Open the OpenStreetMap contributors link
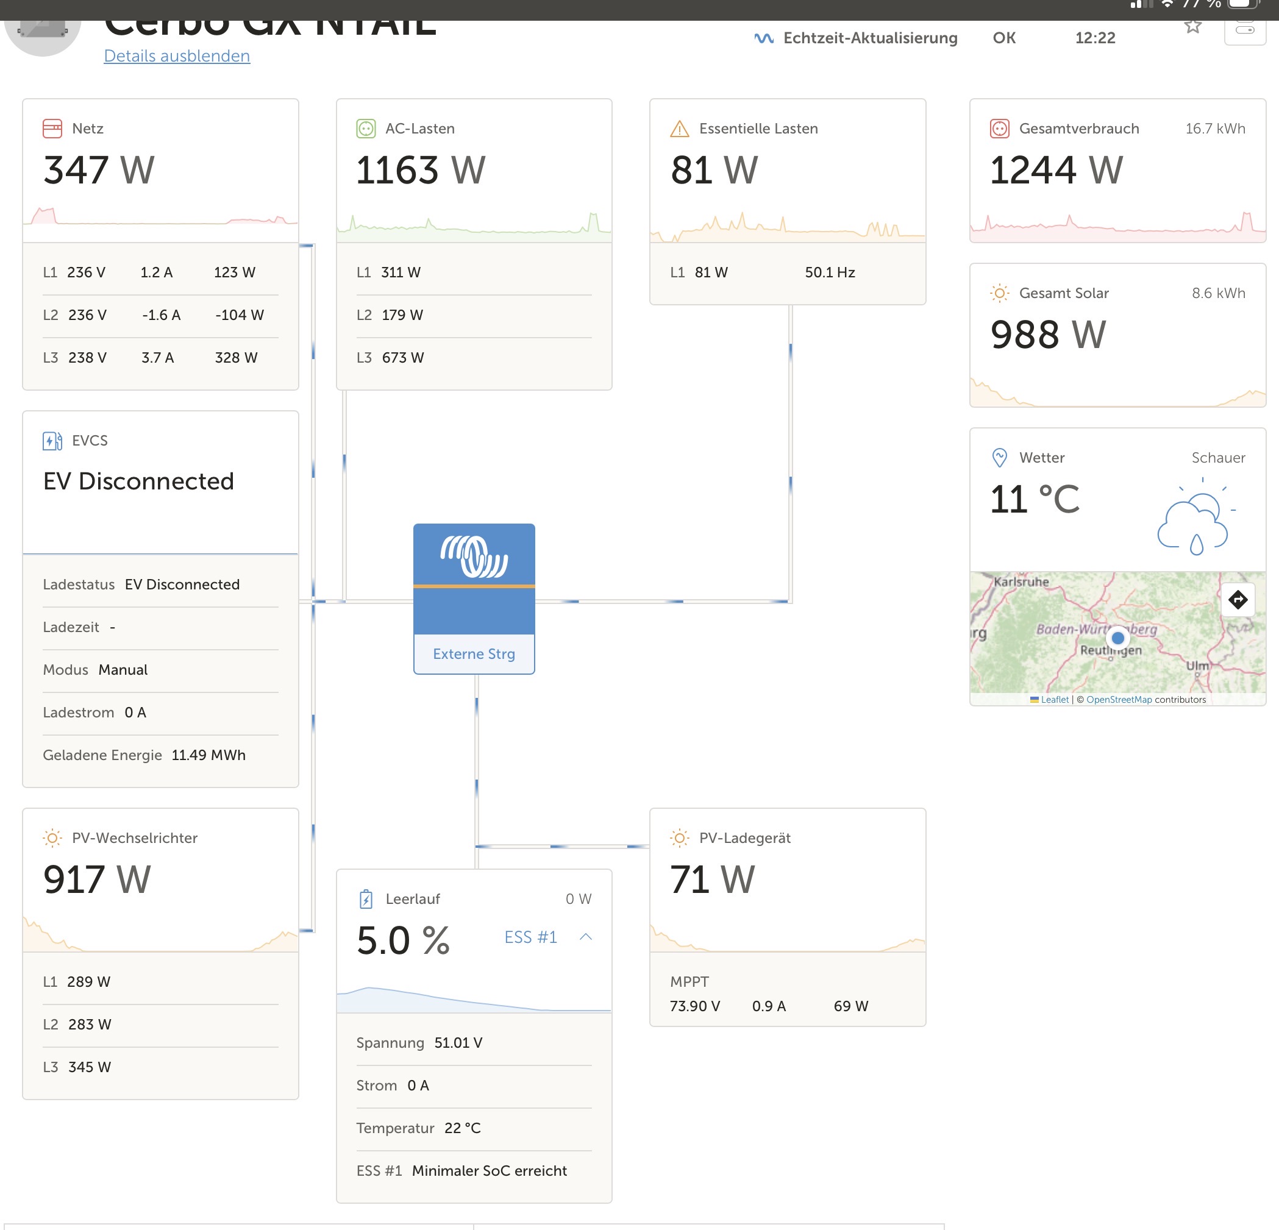The image size is (1279, 1230). tap(1119, 700)
